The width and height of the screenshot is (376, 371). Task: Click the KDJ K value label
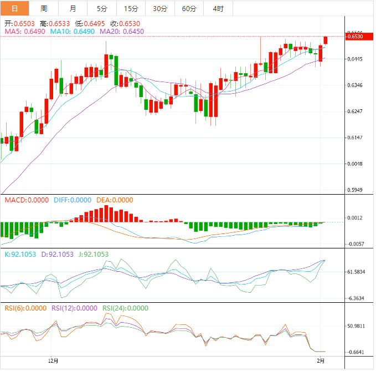20,255
